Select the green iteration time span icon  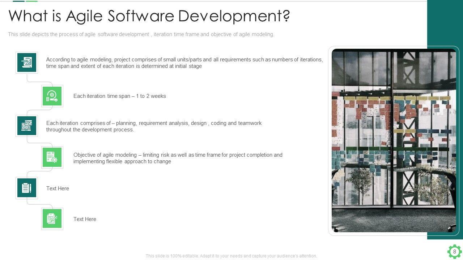[x=52, y=96]
